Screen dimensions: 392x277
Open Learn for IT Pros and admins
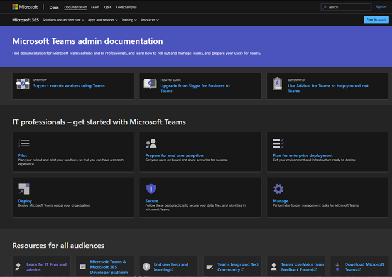(46, 267)
